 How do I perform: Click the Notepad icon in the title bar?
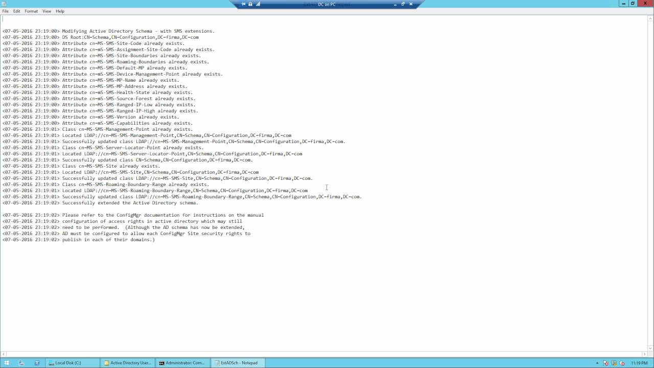click(4, 4)
